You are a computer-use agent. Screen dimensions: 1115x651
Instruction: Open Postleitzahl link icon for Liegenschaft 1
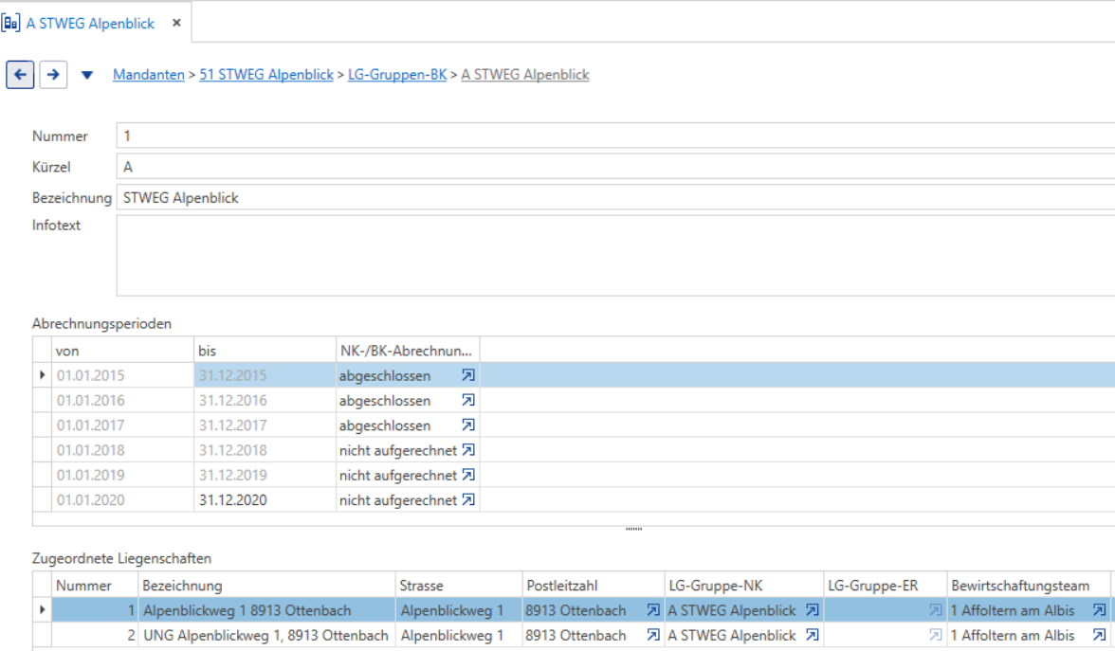tap(652, 610)
